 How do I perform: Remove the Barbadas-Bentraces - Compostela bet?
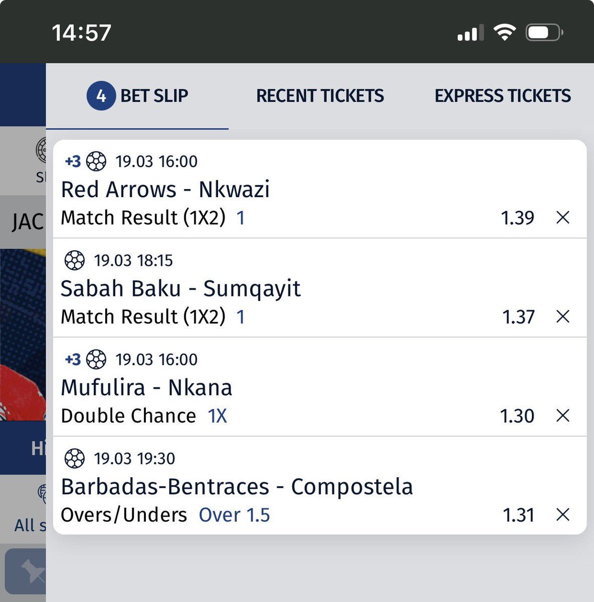coord(563,515)
